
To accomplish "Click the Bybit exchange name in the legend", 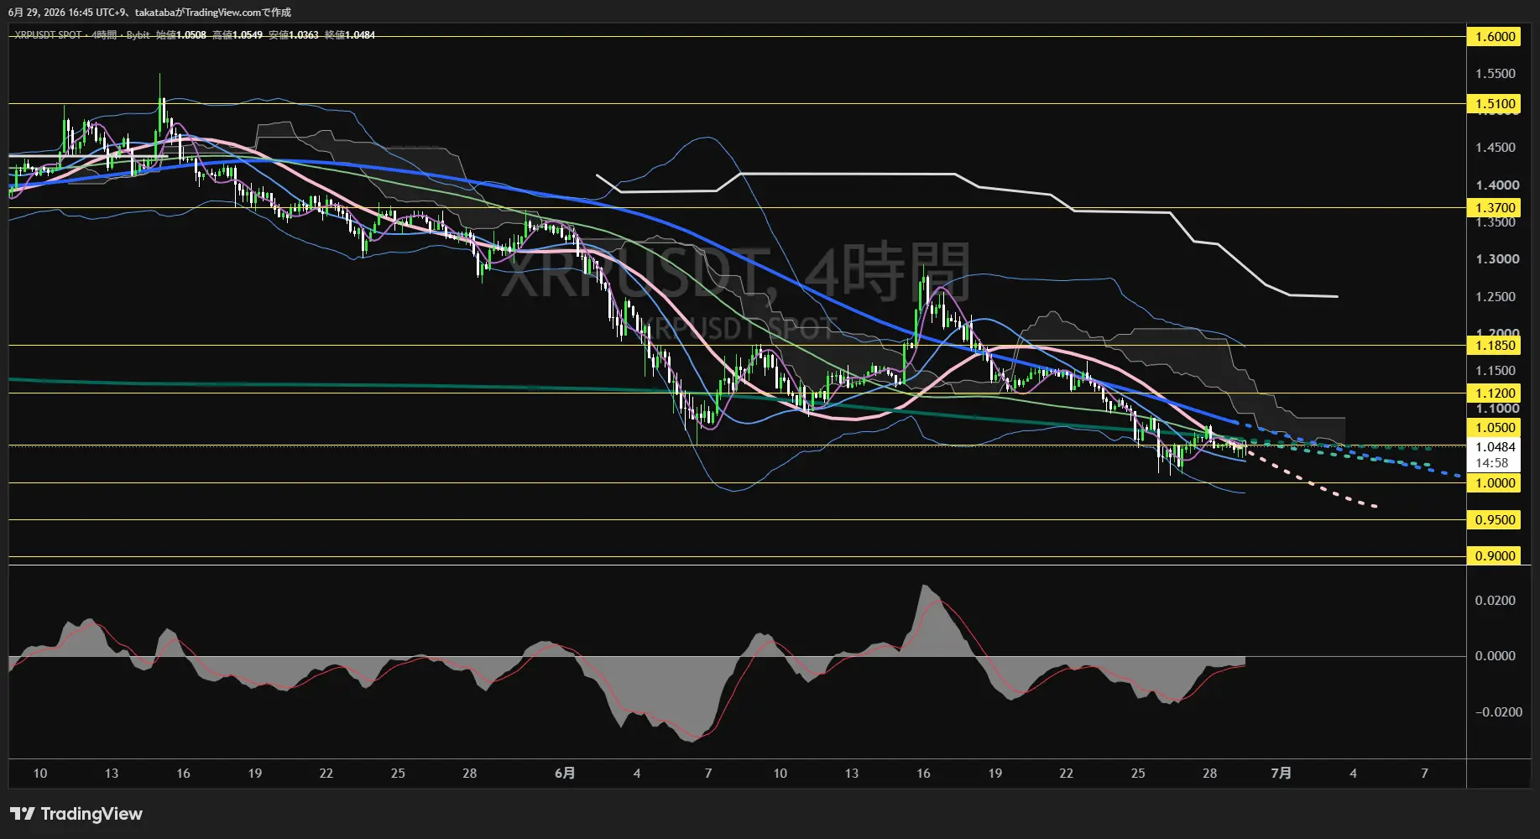I will [x=138, y=35].
